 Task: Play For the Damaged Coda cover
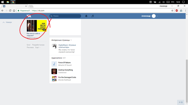54,79
